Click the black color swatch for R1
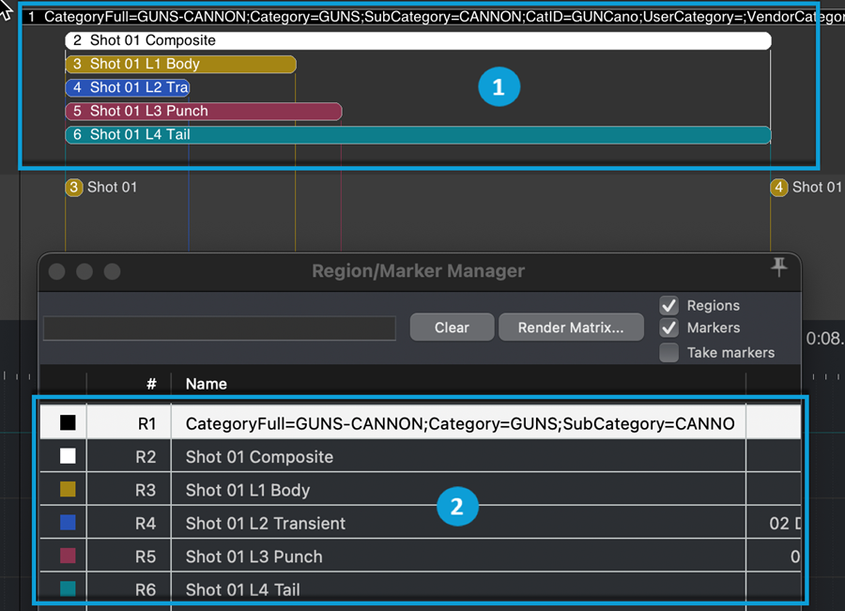 coord(68,423)
